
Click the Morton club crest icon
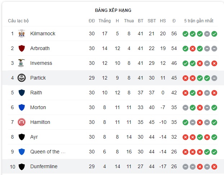(x=22, y=107)
